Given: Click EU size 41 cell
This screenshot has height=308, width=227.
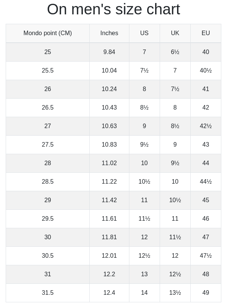Looking at the screenshot, I should (205, 89).
